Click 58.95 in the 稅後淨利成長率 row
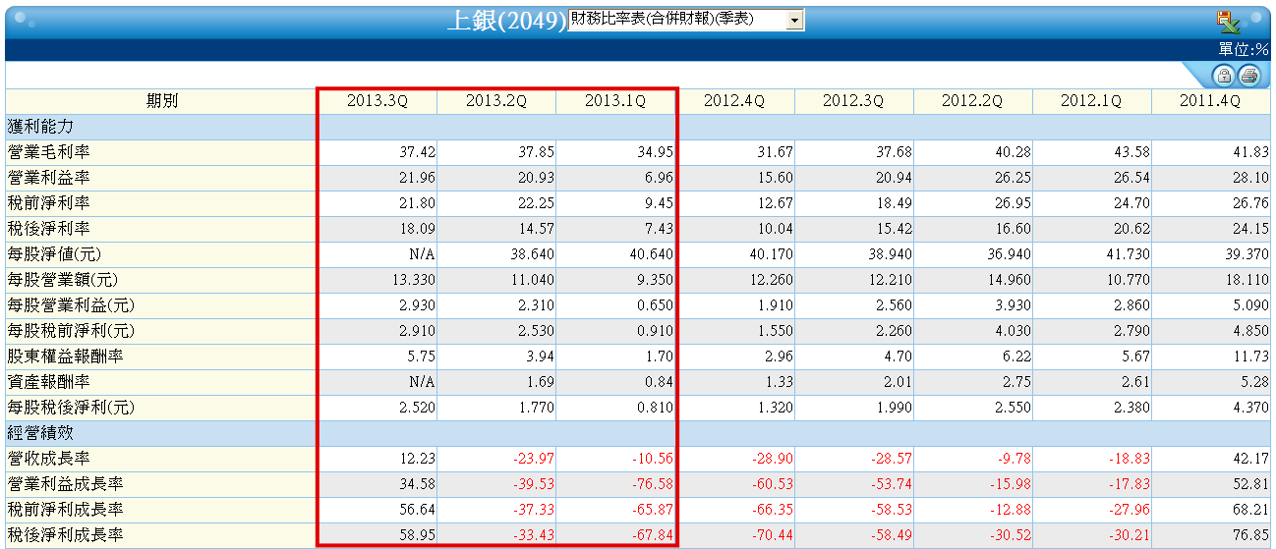Screen dimensions: 1276x549 coord(417,535)
